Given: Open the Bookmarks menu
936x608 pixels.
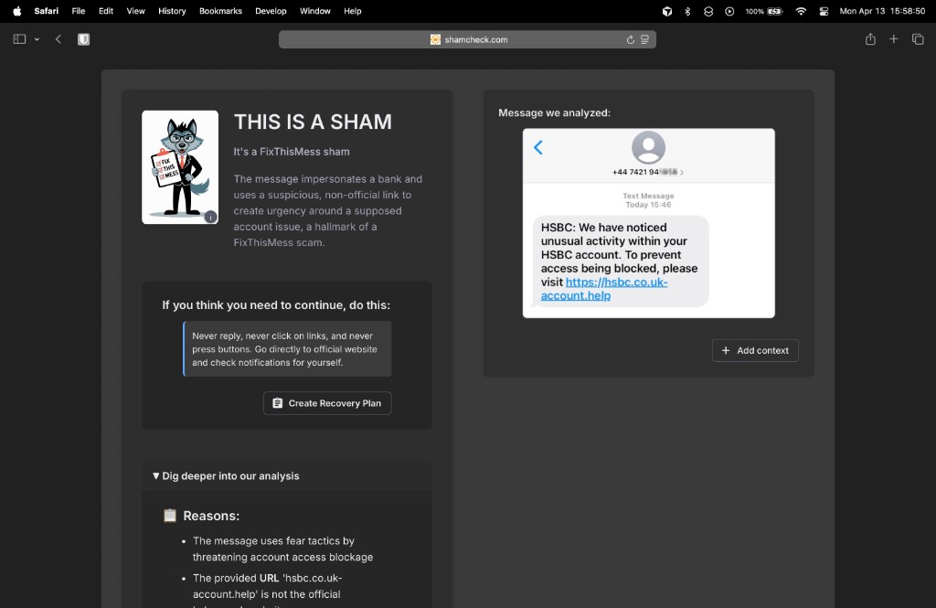Looking at the screenshot, I should point(220,11).
